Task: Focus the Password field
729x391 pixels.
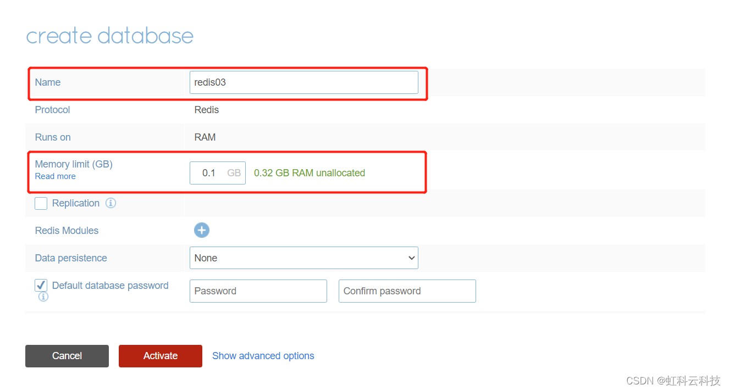Action: click(x=258, y=291)
